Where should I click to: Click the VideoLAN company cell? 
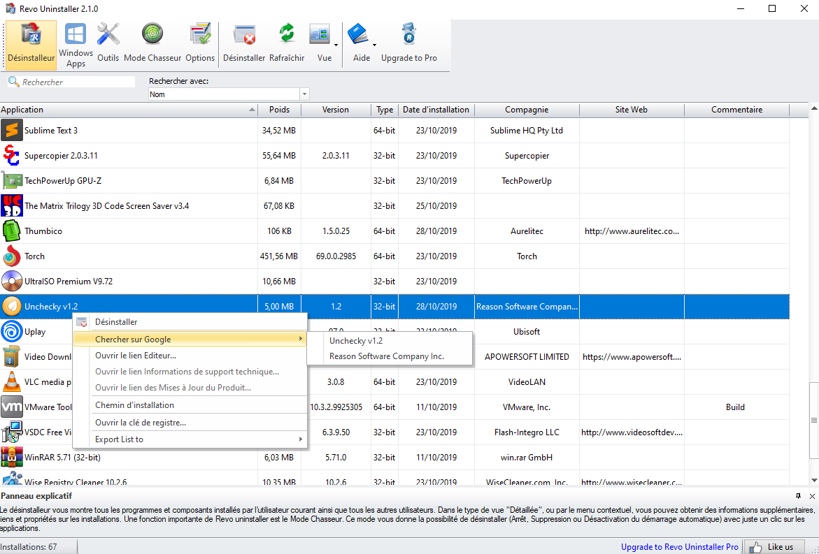click(x=527, y=382)
